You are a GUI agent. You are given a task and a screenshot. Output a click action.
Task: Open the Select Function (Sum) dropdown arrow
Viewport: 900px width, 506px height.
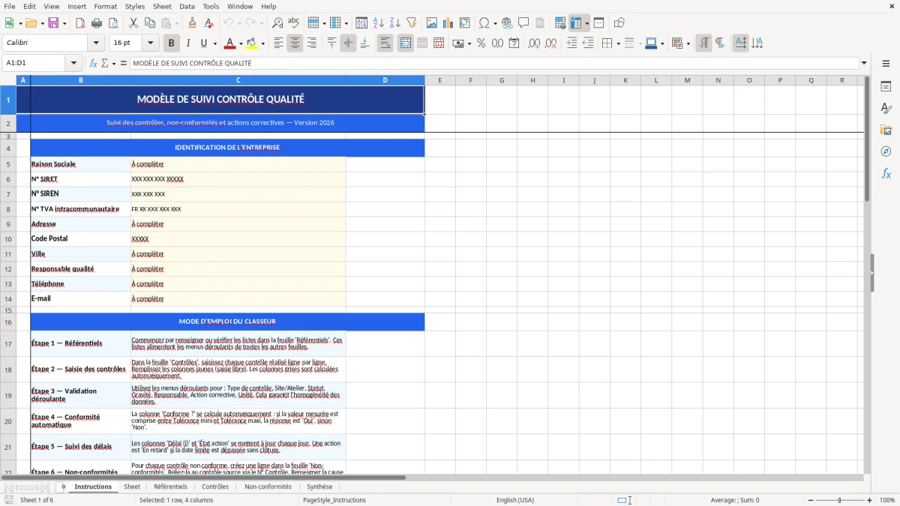click(x=114, y=64)
